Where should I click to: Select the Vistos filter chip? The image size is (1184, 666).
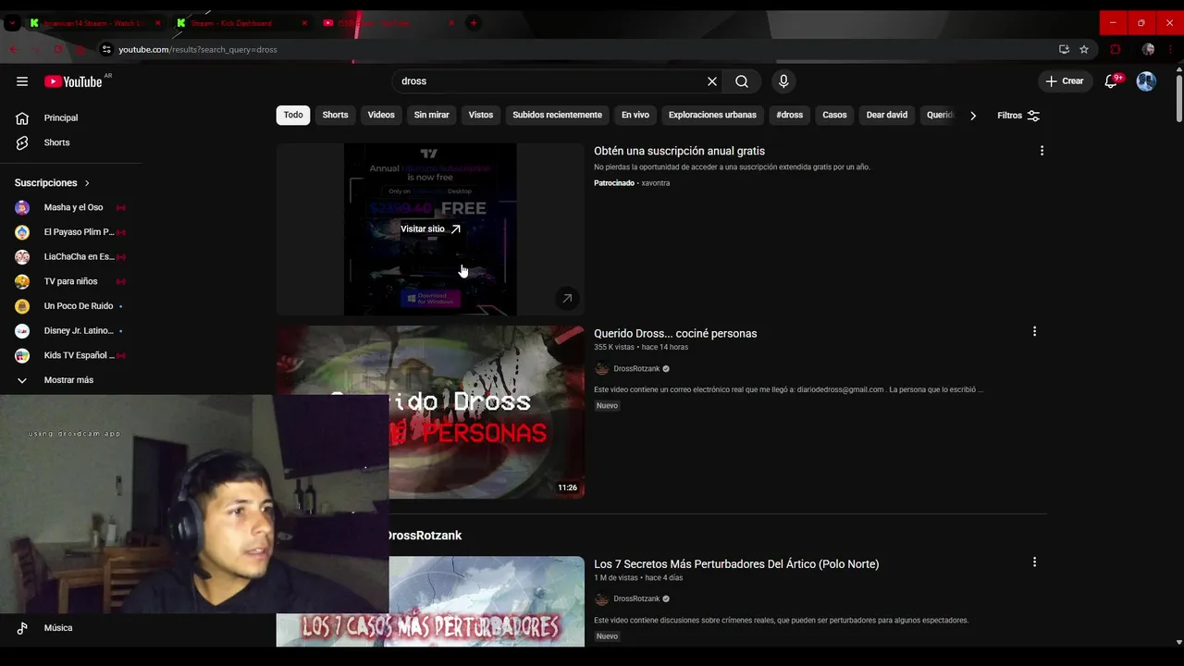click(481, 115)
